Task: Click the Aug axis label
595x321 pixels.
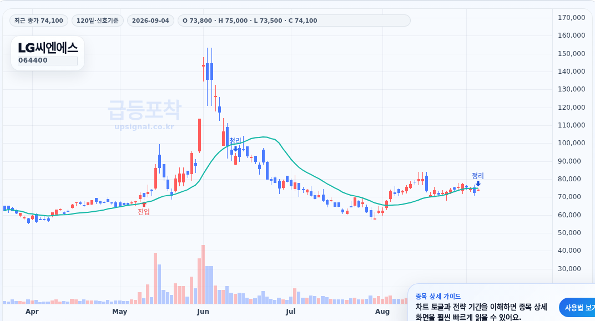Action: (382, 312)
